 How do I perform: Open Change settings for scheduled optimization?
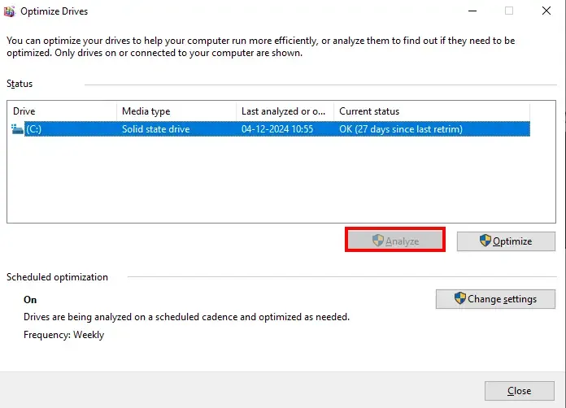(x=495, y=299)
